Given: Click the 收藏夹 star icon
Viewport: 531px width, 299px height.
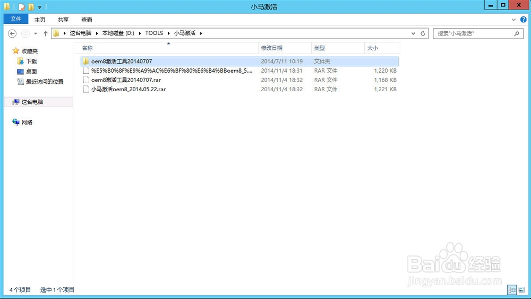Looking at the screenshot, I should click(15, 51).
